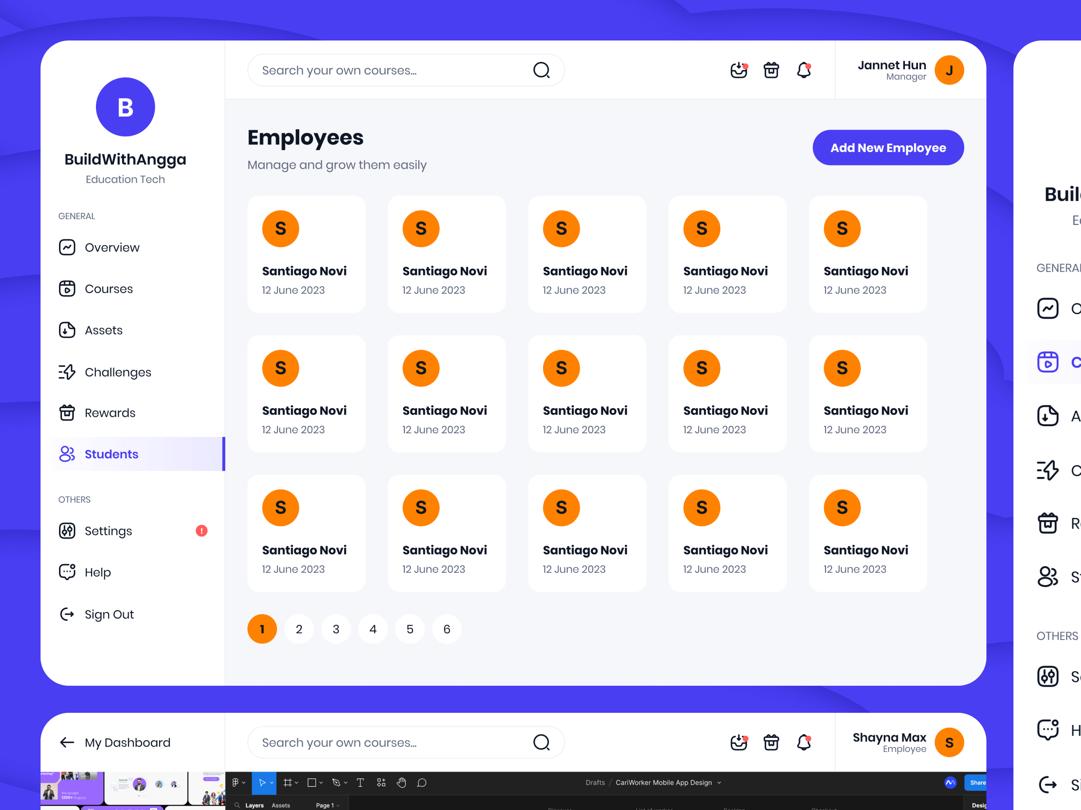Screen dimensions: 1081x810
Task: Click back arrow beside My Dashboard
Action: click(x=67, y=742)
